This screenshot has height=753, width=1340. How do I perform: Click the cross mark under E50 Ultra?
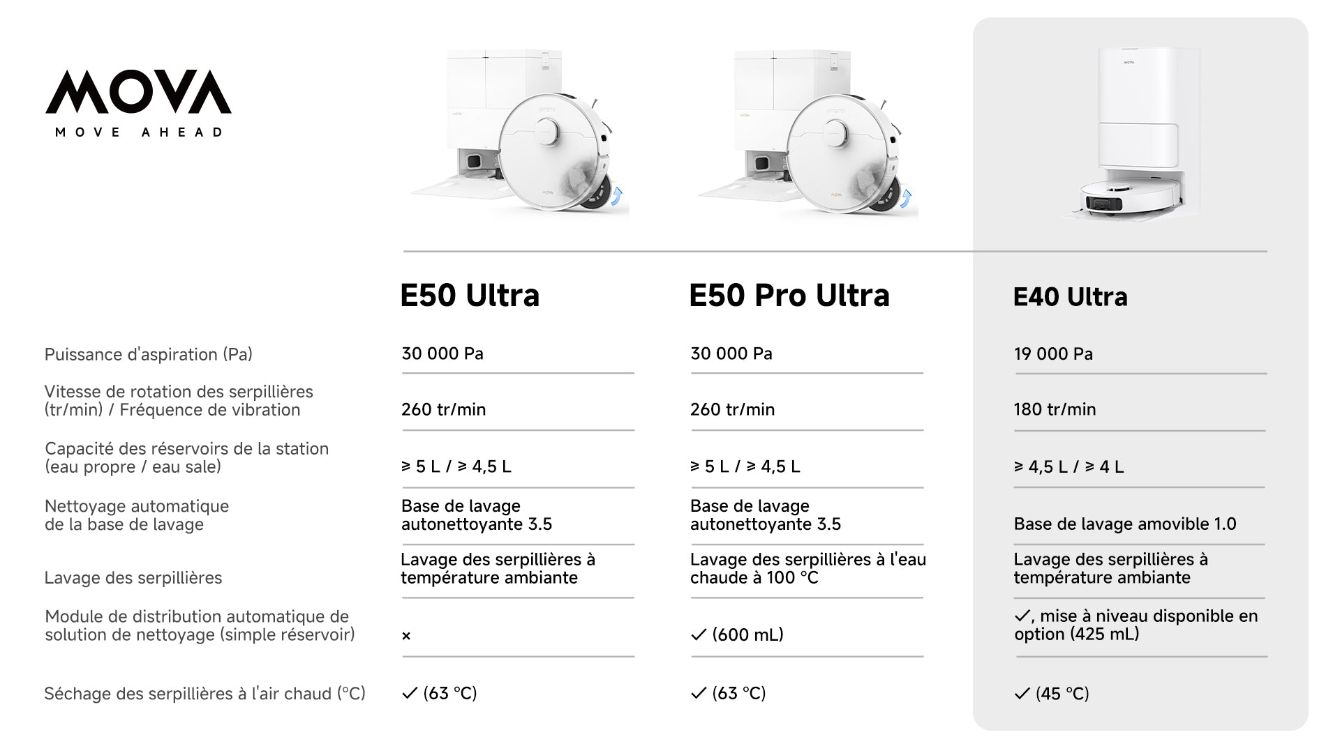click(406, 635)
